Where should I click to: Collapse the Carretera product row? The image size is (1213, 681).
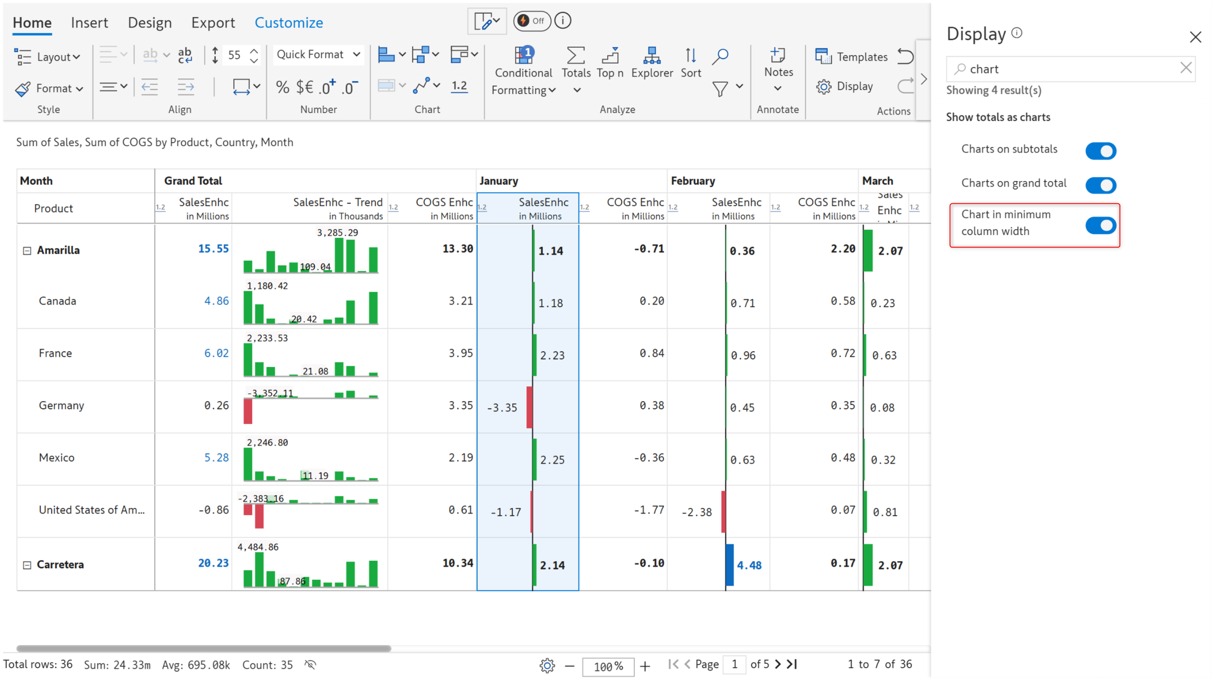[x=27, y=565]
